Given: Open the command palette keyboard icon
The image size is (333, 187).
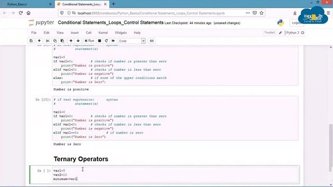Looking at the screenshot, I should (x=151, y=41).
